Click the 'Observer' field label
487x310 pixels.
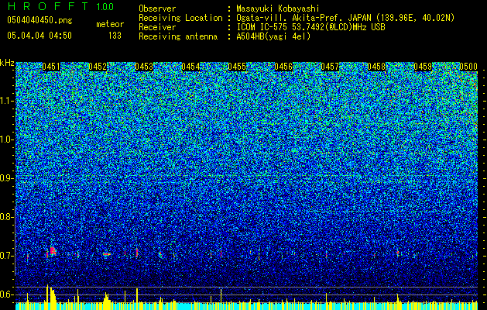[157, 9]
